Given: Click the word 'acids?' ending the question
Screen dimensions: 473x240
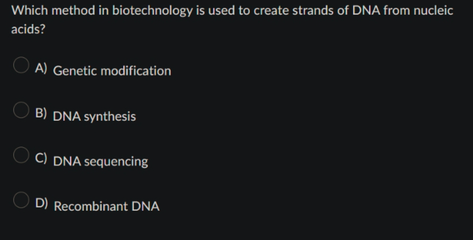Looking at the screenshot, I should coord(28,29).
